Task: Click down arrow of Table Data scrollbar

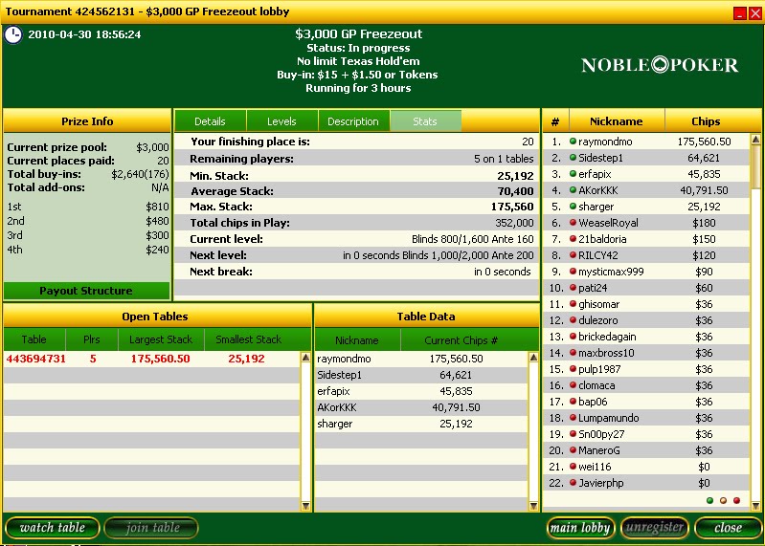Action: [533, 506]
